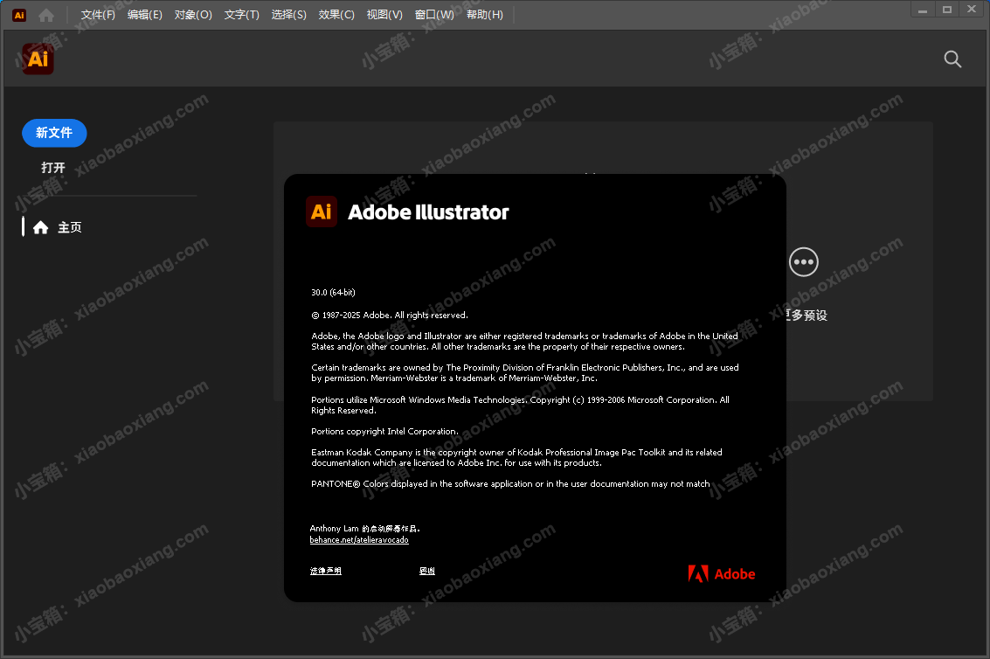Click the Ai logo below the menu bar
990x659 pixels.
point(38,59)
